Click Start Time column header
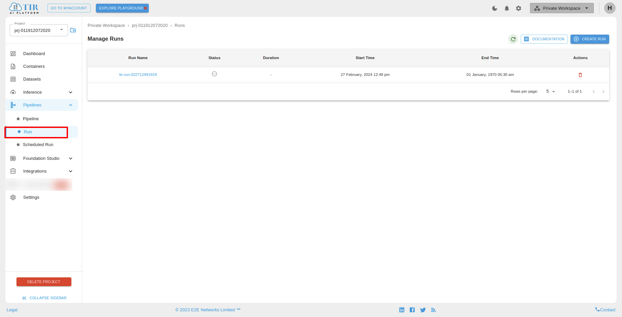 [365, 58]
